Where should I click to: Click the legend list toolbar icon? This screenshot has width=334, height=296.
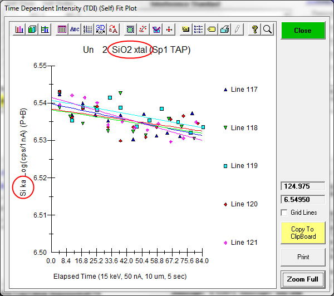199,29
